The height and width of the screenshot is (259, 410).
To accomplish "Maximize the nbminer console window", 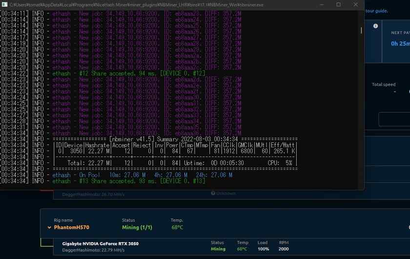I will coord(338,5).
